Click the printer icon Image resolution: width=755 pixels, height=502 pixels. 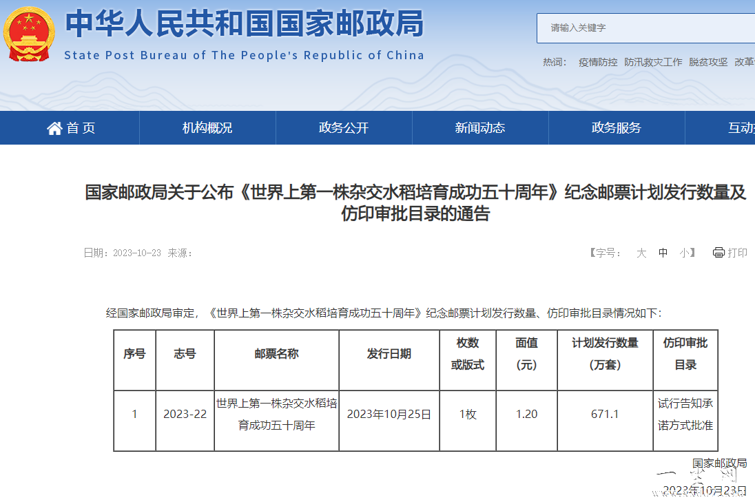coord(718,253)
